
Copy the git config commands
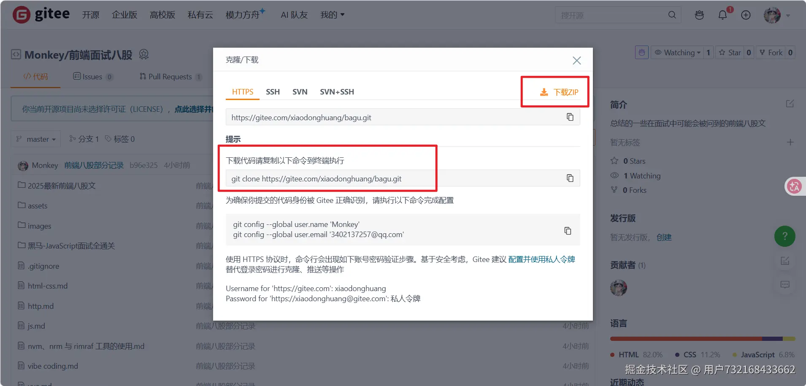[x=568, y=230]
